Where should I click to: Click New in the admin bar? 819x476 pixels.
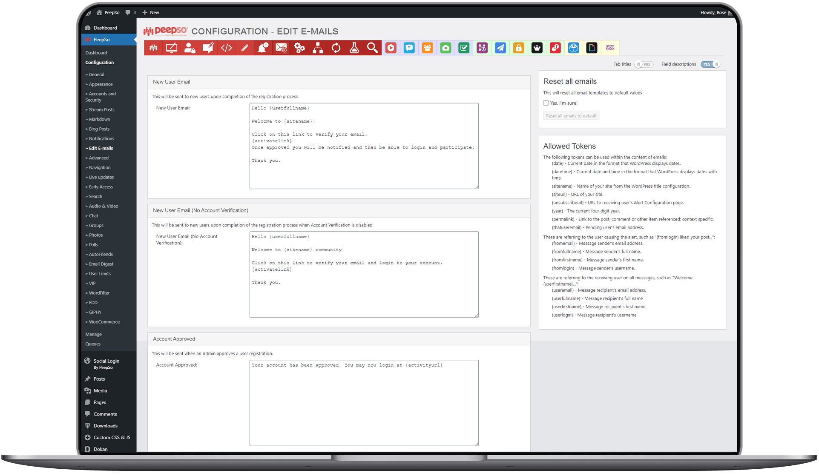[151, 13]
